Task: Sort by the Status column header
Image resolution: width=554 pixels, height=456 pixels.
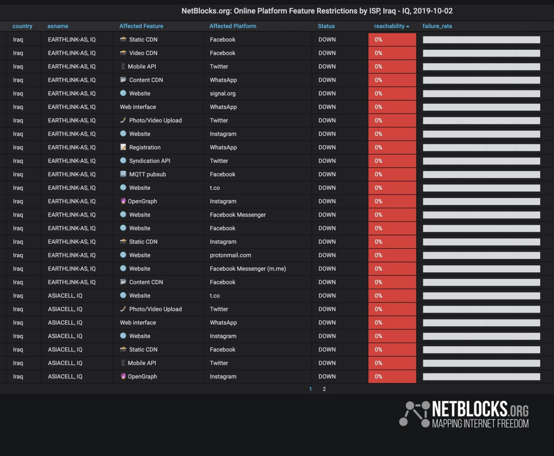Action: pyautogui.click(x=326, y=26)
